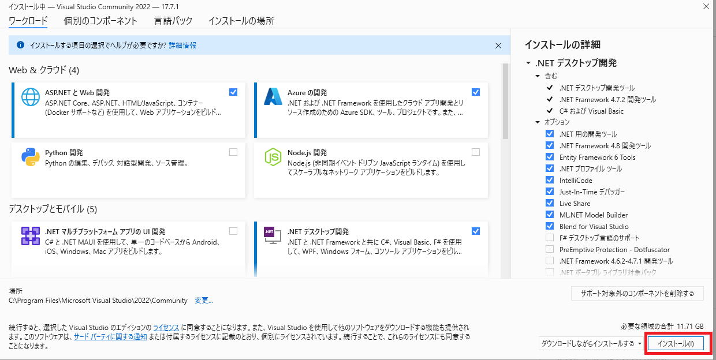Click the デスクトップとモバイル (5) heading
Screen dimensions: 716x360
(x=53, y=209)
